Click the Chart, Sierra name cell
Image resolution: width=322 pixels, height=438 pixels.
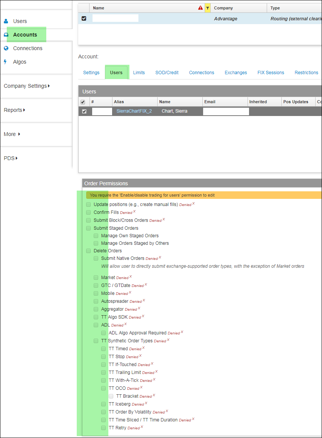tap(175, 111)
